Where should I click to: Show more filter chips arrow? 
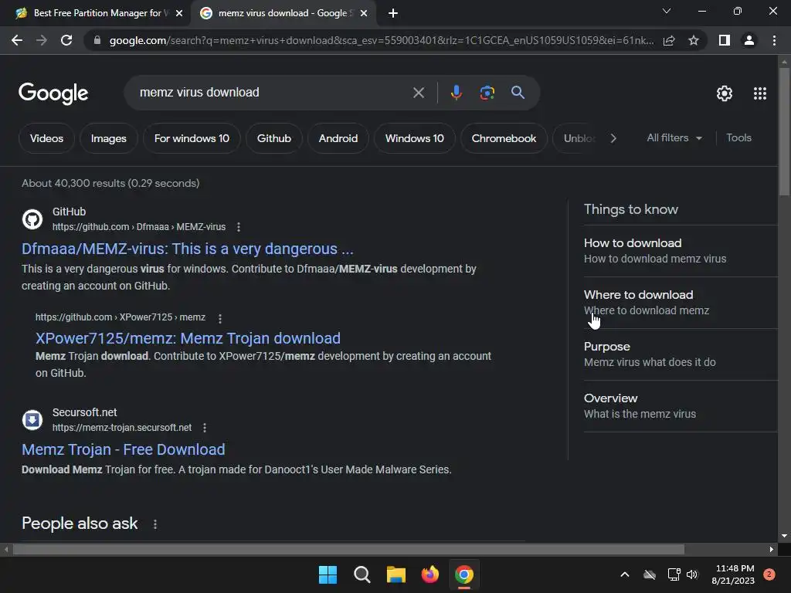(x=613, y=138)
